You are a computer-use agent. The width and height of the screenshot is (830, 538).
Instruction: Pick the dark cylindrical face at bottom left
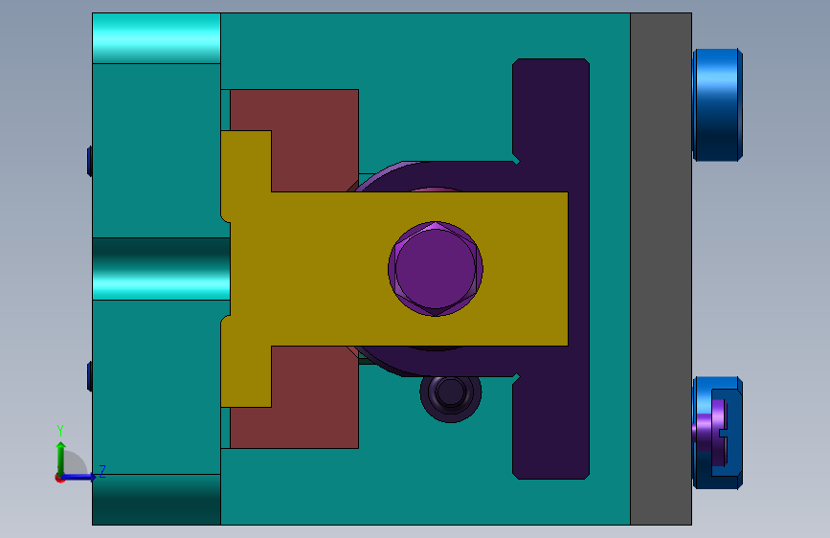pos(157,500)
